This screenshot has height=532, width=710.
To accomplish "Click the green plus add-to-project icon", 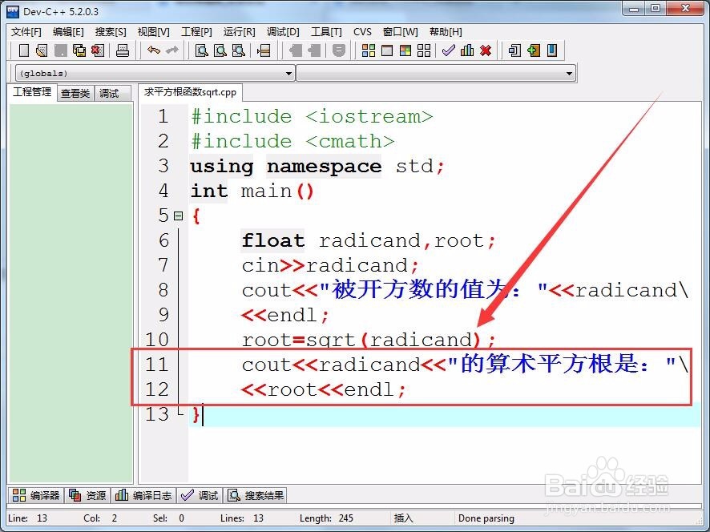I will (534, 50).
